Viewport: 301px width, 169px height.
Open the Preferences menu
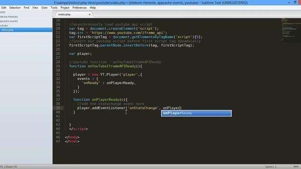pos(79,8)
